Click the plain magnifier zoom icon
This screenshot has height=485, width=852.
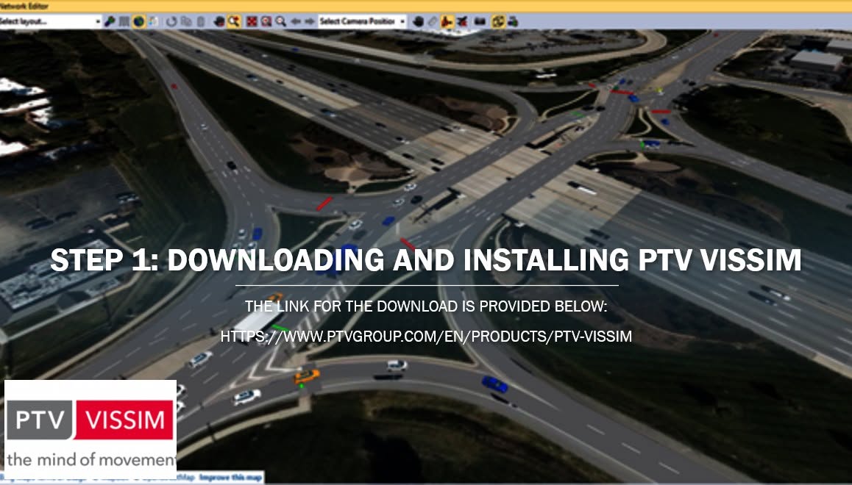pyautogui.click(x=280, y=22)
